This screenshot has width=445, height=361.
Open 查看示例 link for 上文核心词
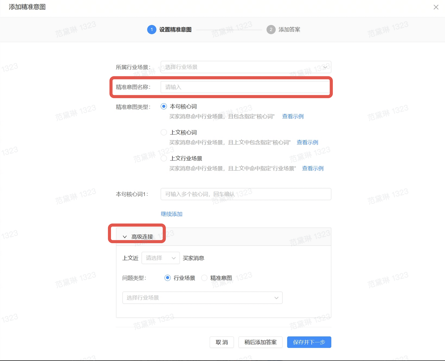click(x=307, y=142)
